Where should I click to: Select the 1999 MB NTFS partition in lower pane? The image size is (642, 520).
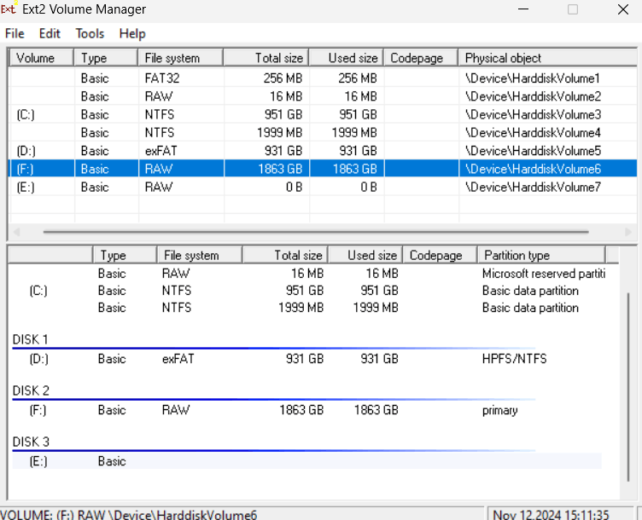[307, 308]
